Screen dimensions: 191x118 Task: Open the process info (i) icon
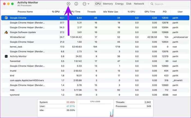point(76,4)
